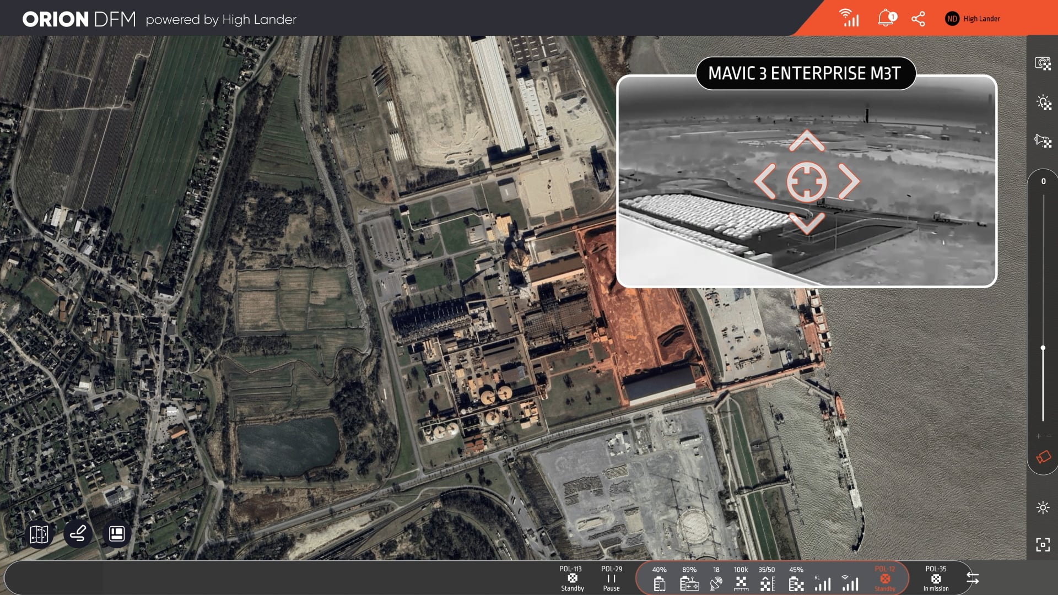The image size is (1058, 595).
Task: Open the map layers icon
Action: pos(39,534)
